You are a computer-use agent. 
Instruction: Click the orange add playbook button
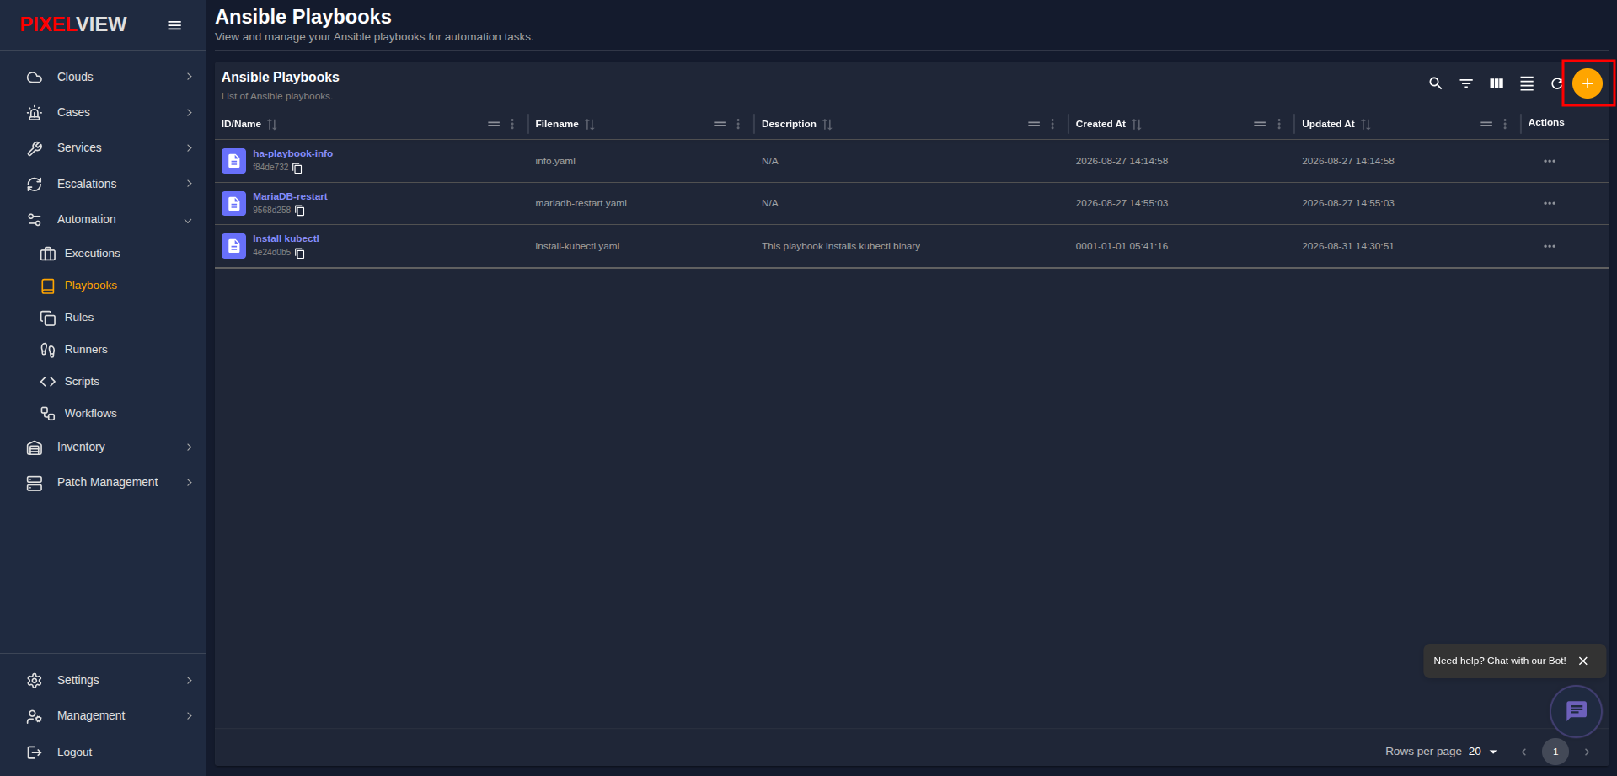point(1587,83)
